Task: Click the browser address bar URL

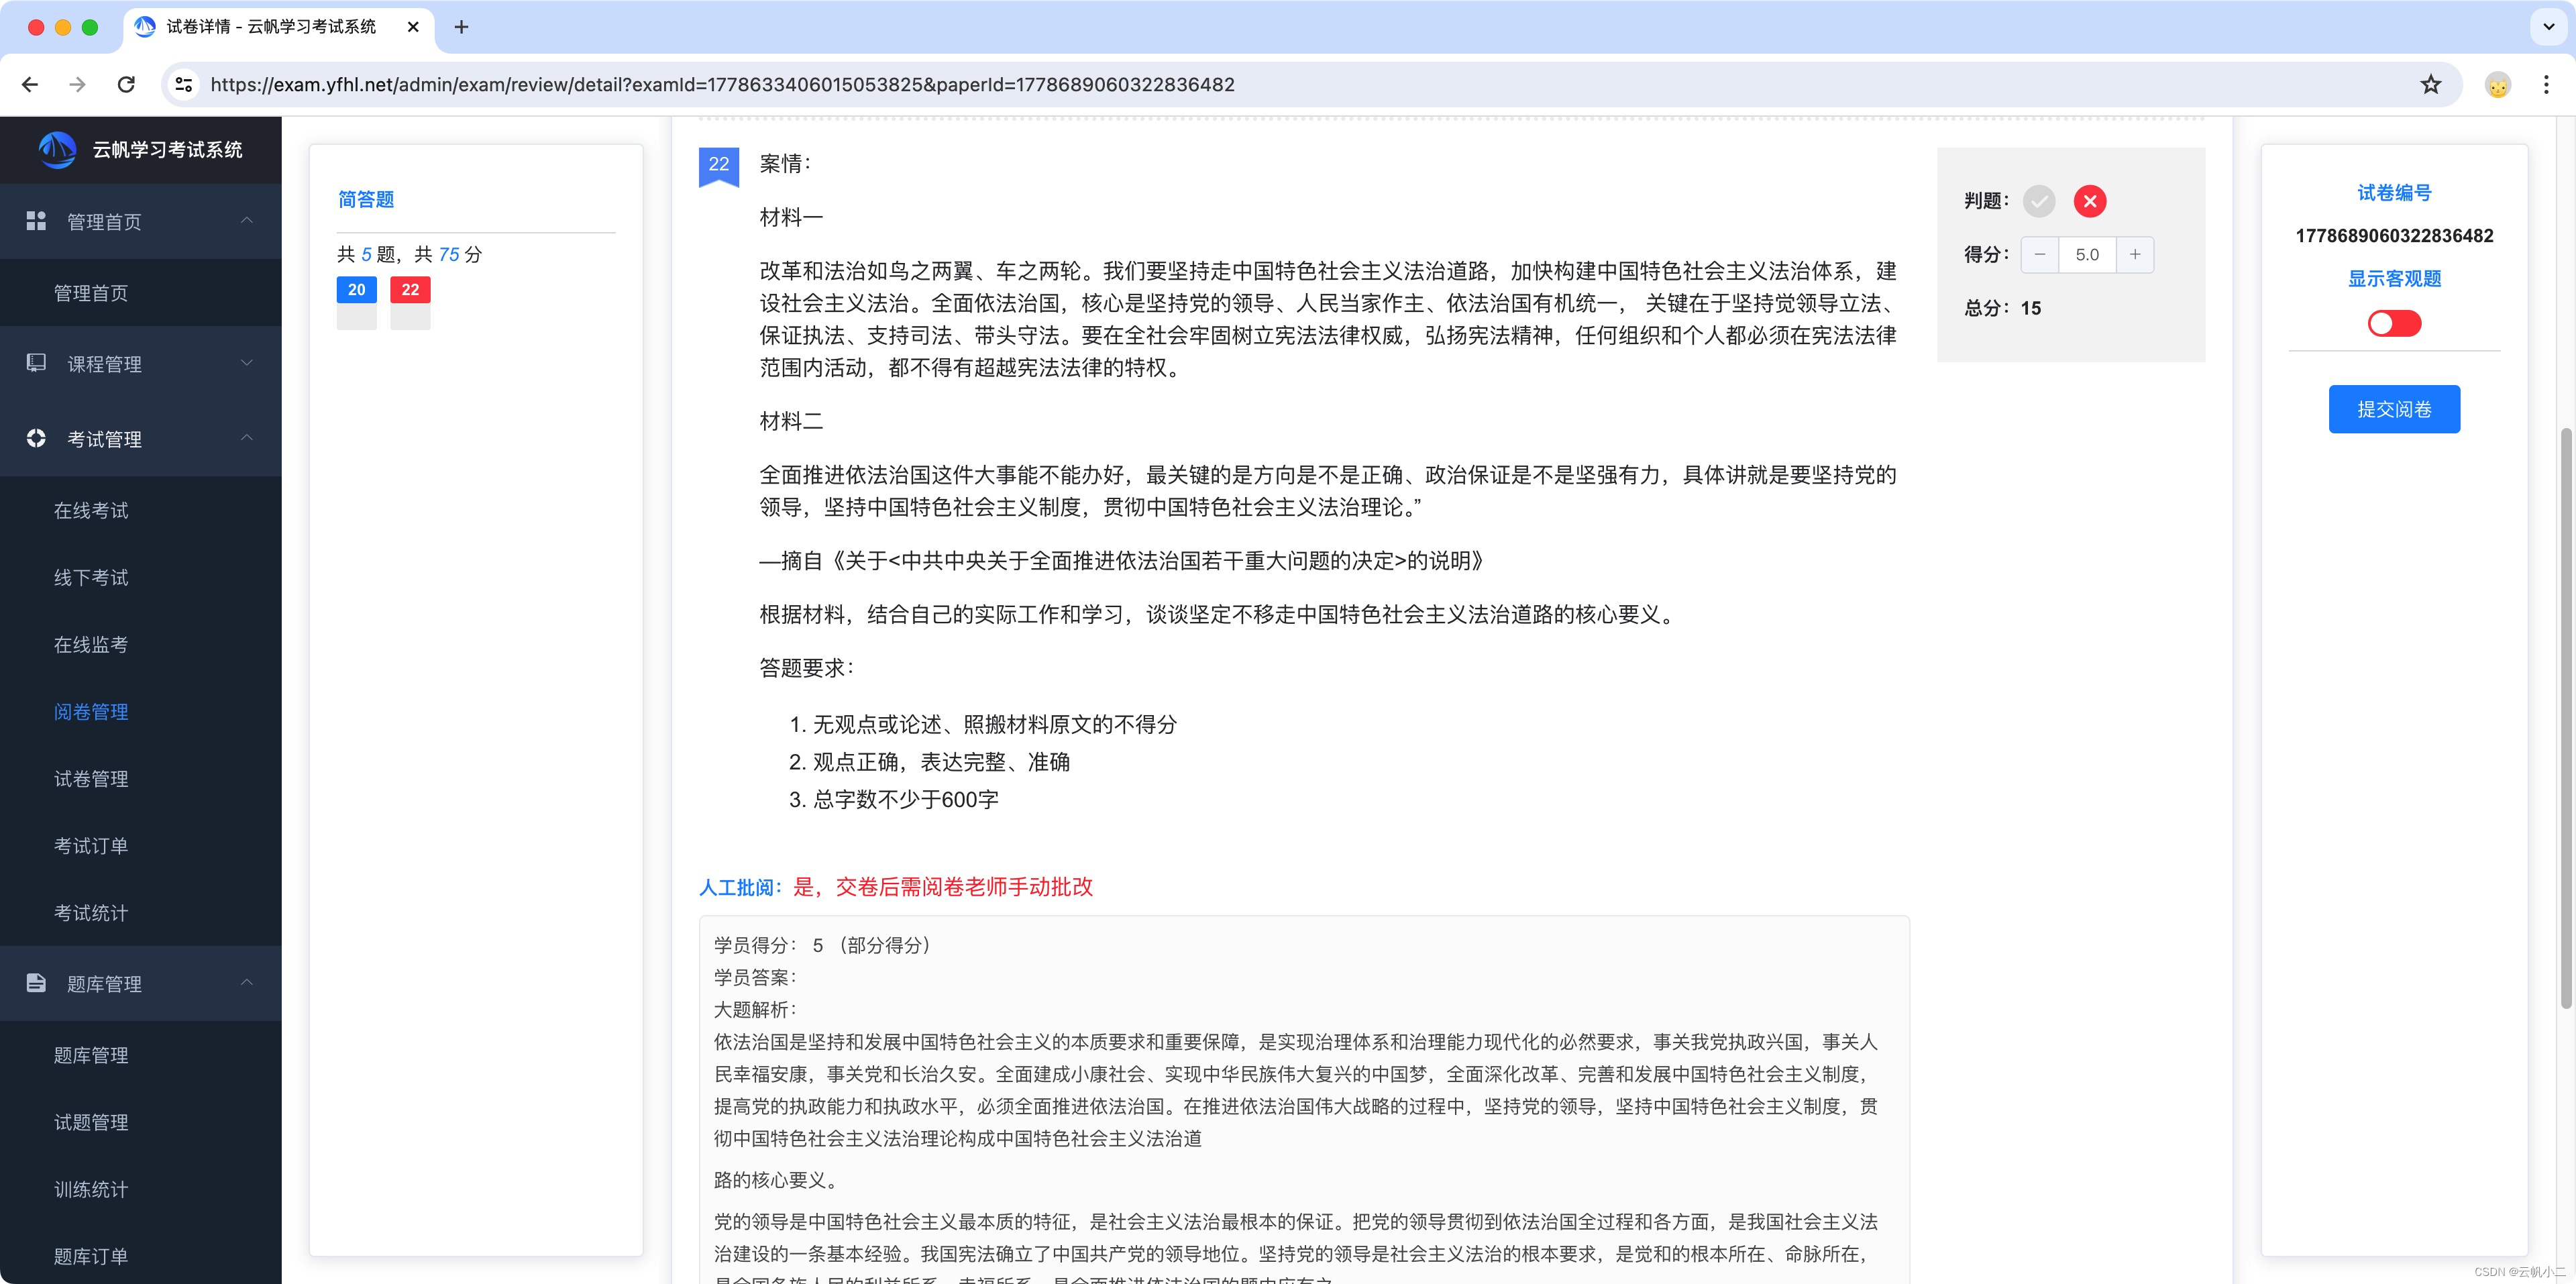Action: [x=722, y=84]
